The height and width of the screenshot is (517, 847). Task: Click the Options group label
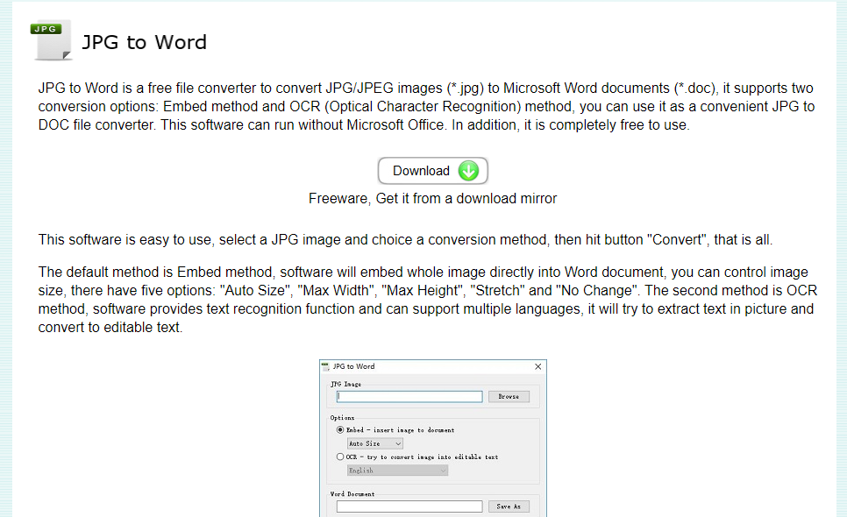[341, 417]
